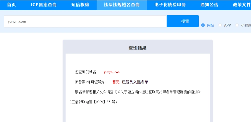Go to the 短信核验 tab
The width and height of the screenshot is (251, 122).
80,5
